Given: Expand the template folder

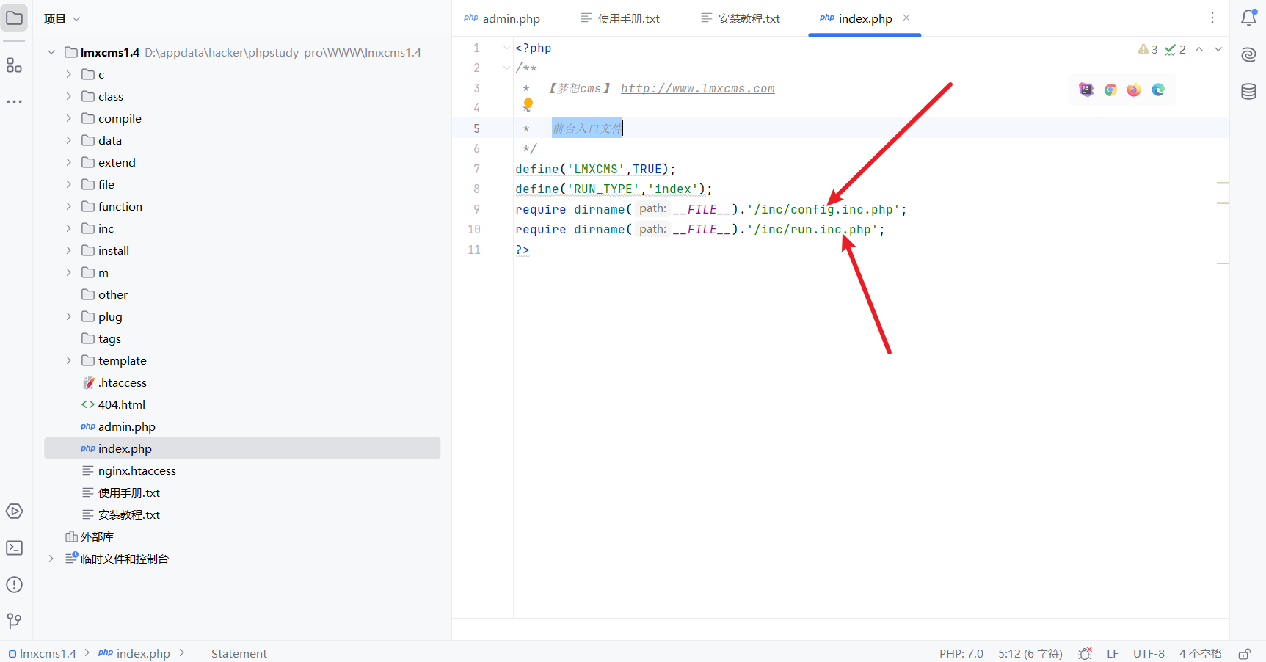Looking at the screenshot, I should point(69,360).
